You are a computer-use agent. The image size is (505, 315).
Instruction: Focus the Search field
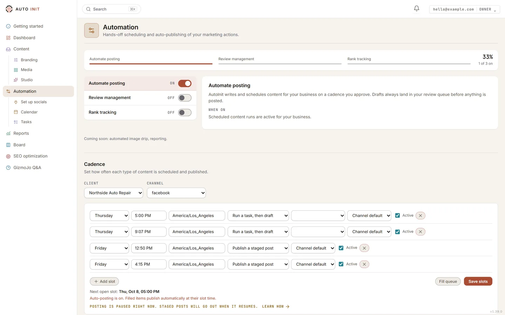tap(112, 9)
